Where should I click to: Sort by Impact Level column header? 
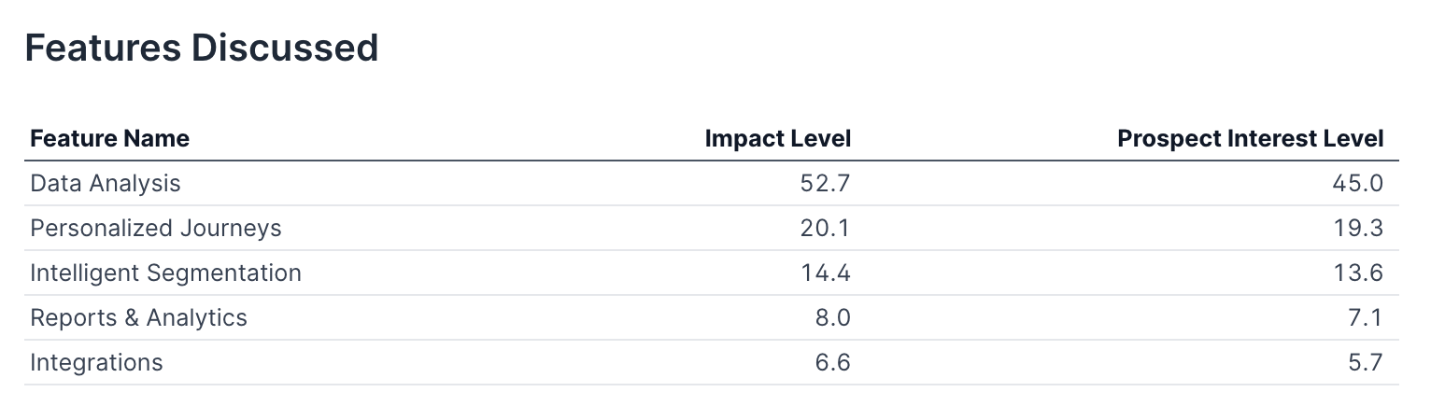(777, 139)
